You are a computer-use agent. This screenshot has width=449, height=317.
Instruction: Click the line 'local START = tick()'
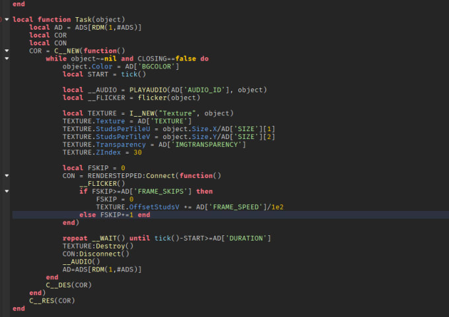click(104, 74)
